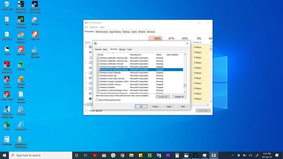Image resolution: width=283 pixels, height=159 pixels.
Task: Close the System Configuration dialog
Action: tap(187, 43)
